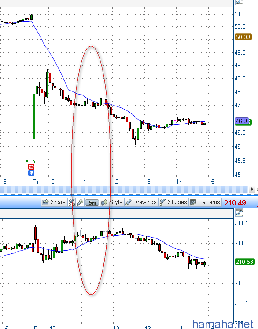Click the upper chart price-scale curve icon

(x=240, y=2)
